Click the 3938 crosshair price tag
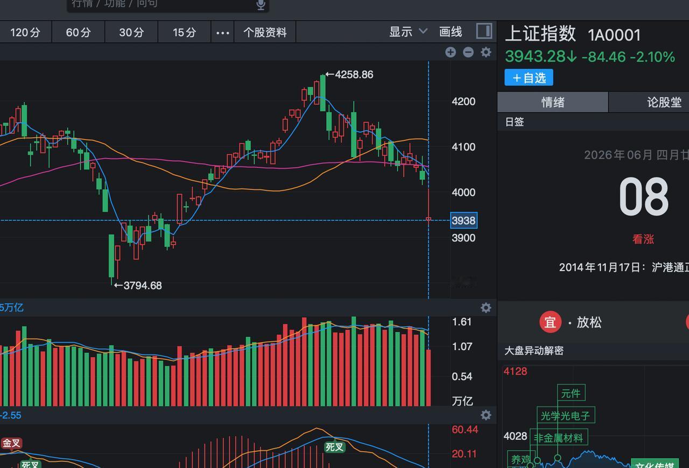689x468 pixels. coord(463,221)
